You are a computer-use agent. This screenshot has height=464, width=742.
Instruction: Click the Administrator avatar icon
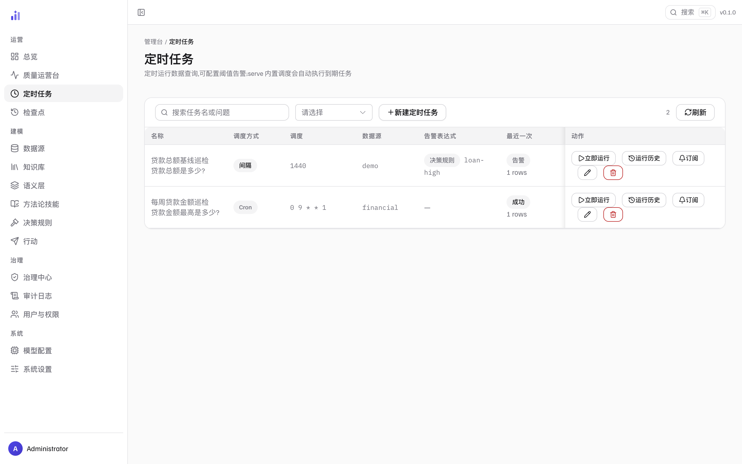15,449
